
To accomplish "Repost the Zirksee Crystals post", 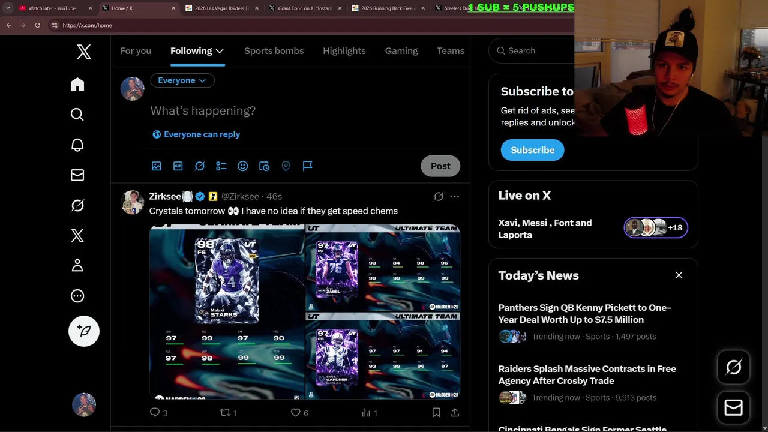I will 225,413.
